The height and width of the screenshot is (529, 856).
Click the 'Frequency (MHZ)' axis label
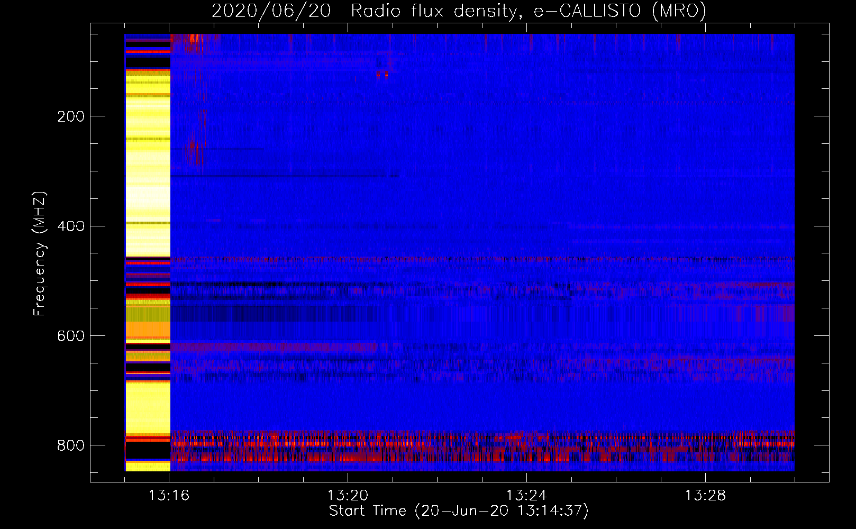pyautogui.click(x=39, y=254)
